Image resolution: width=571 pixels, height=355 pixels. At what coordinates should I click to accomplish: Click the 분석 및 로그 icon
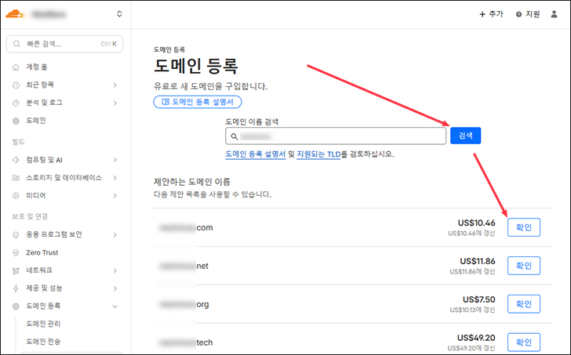16,103
